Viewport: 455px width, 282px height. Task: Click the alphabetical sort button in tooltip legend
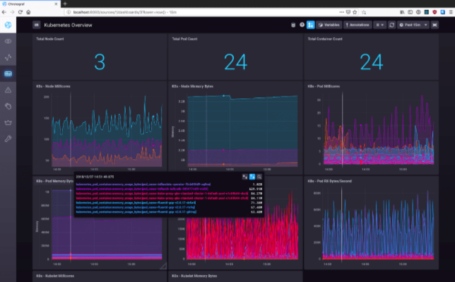point(245,177)
